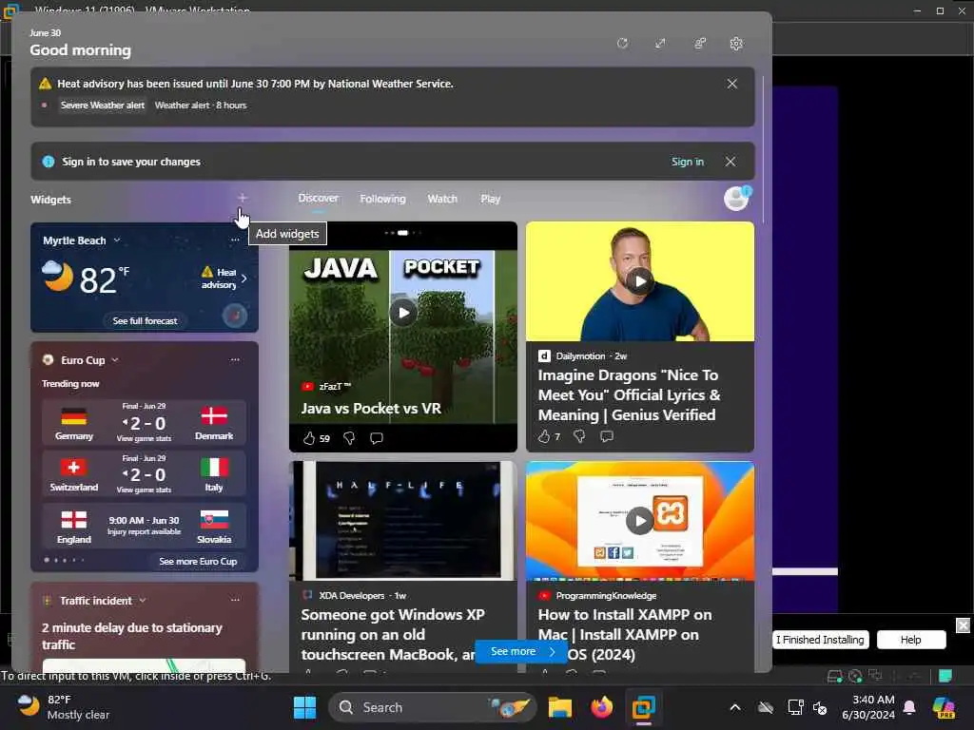Open comments on Java vs Pocket video

pyautogui.click(x=377, y=438)
